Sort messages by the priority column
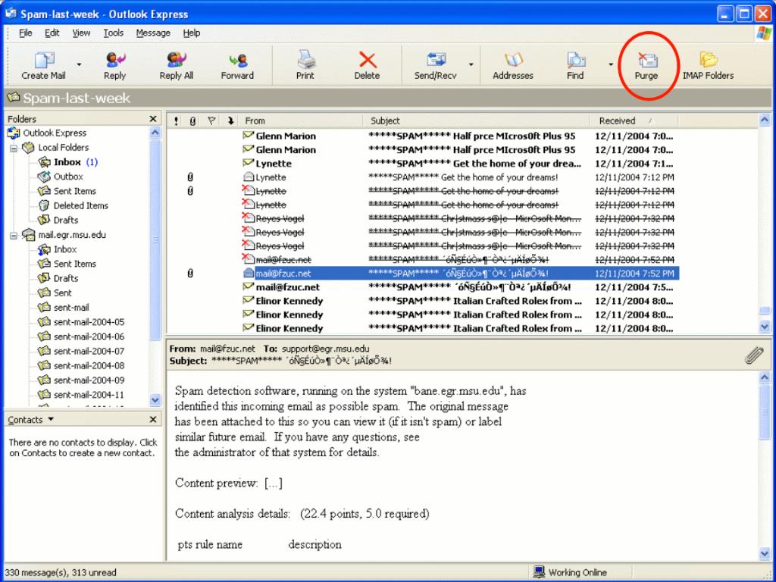This screenshot has width=776, height=582. 176,120
